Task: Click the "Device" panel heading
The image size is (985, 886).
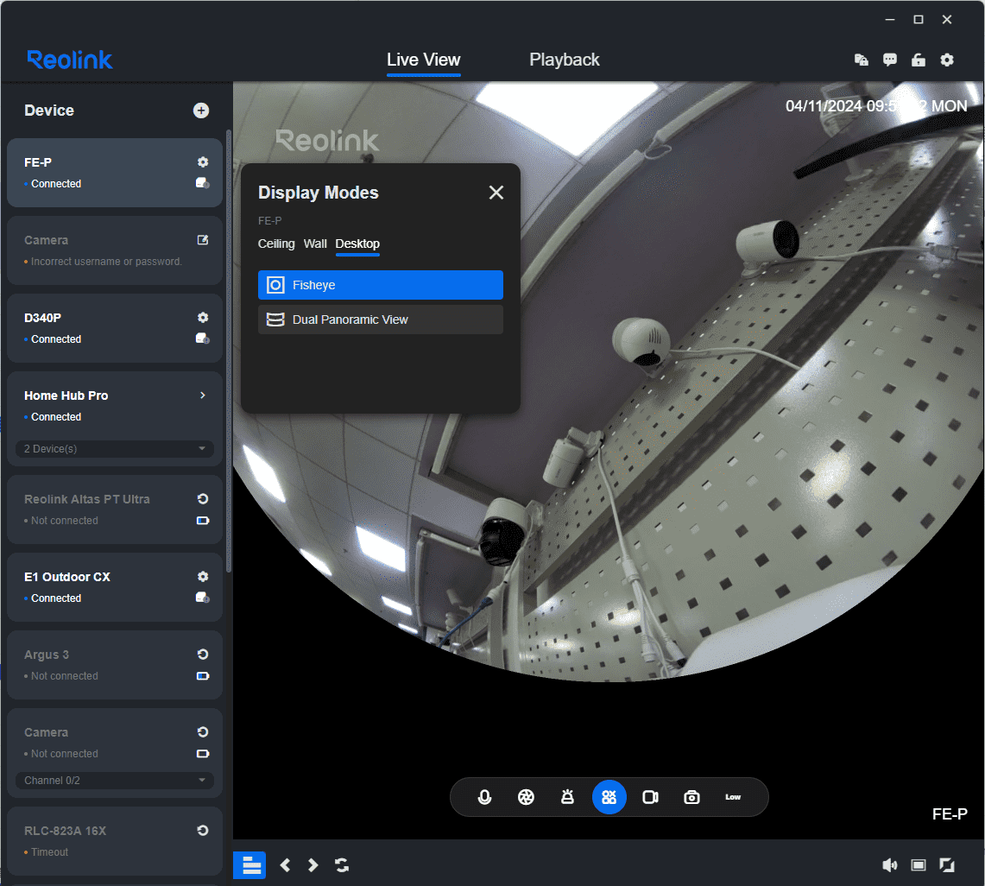Action: click(49, 111)
